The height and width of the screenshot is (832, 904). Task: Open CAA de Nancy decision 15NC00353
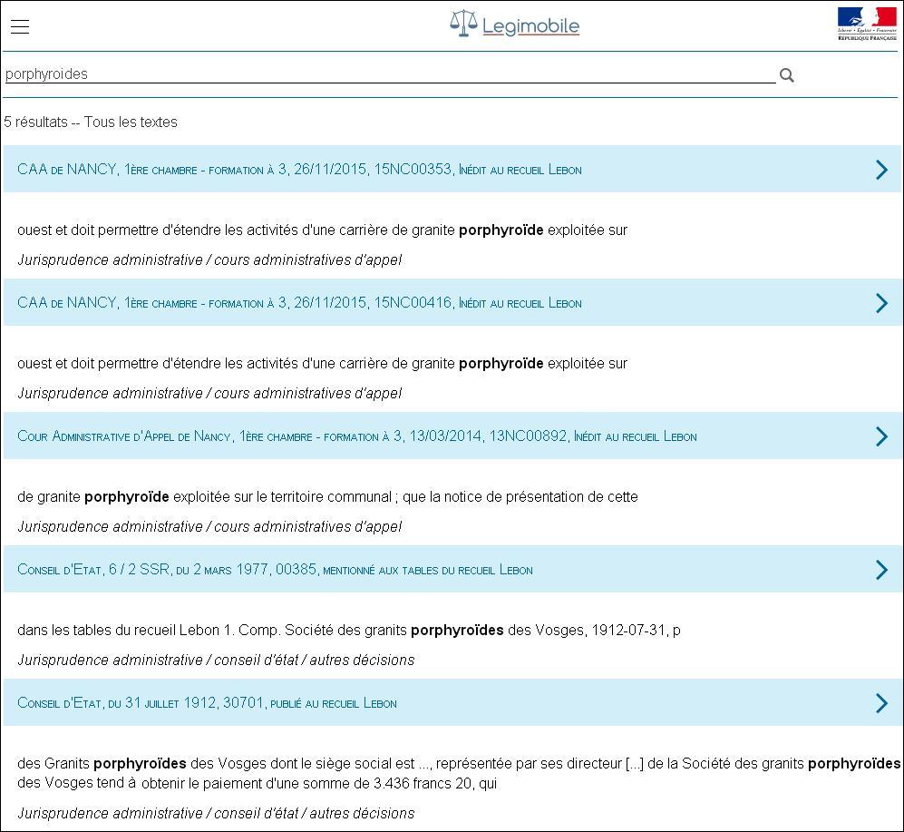299,170
